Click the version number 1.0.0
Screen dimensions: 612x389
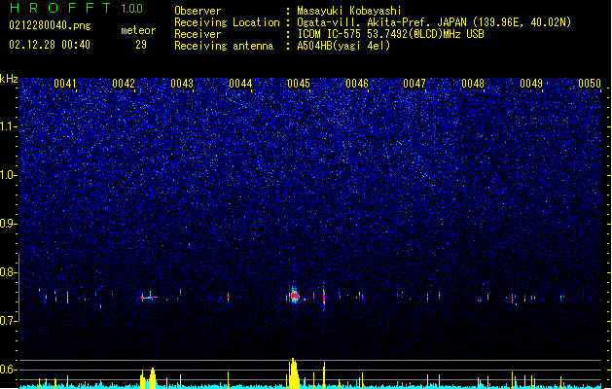pyautogui.click(x=132, y=9)
